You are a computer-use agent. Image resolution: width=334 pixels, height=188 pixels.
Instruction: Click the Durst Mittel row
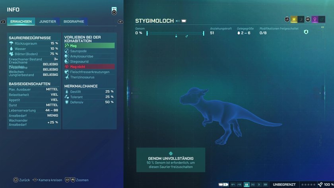tap(33, 105)
